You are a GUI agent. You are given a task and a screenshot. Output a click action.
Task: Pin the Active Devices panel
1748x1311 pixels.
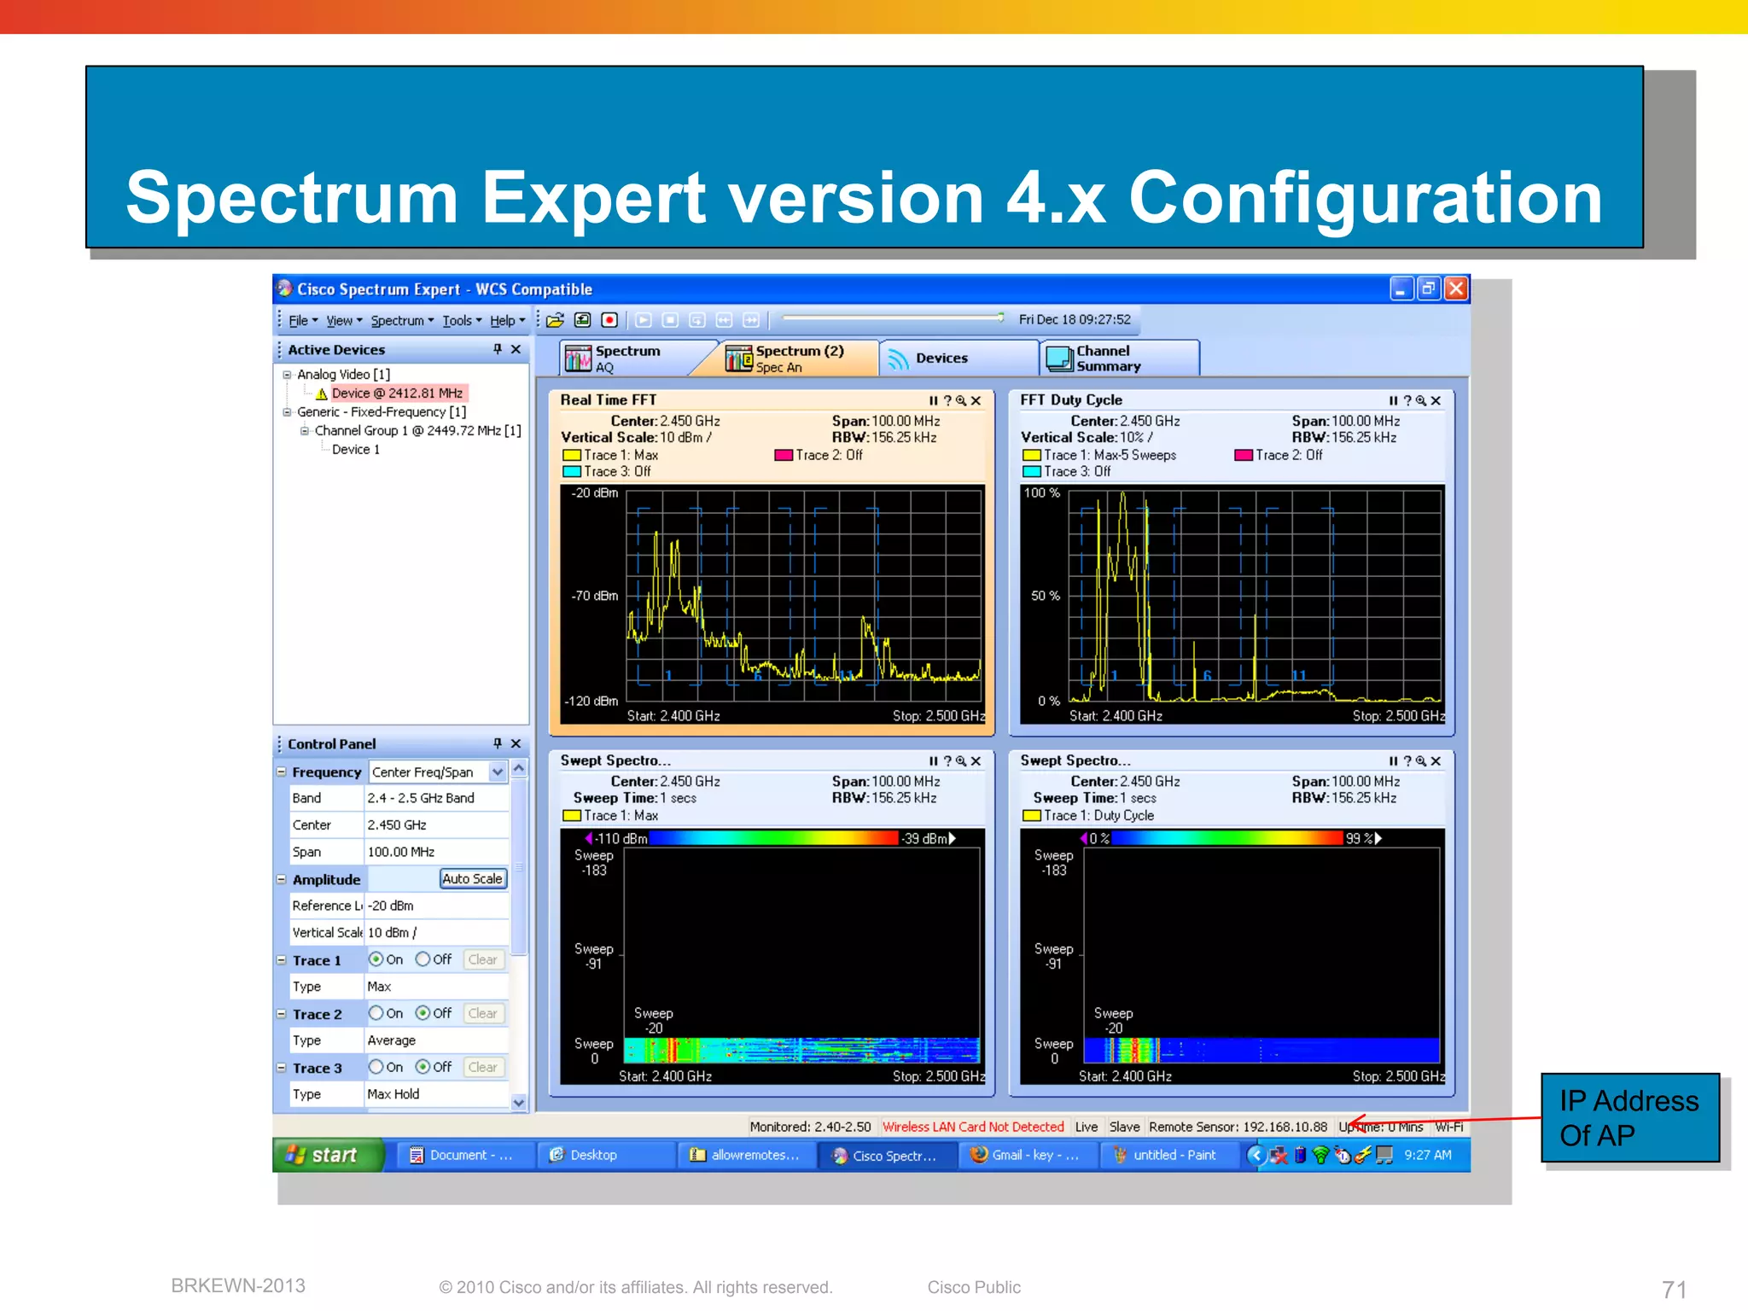pyautogui.click(x=498, y=349)
